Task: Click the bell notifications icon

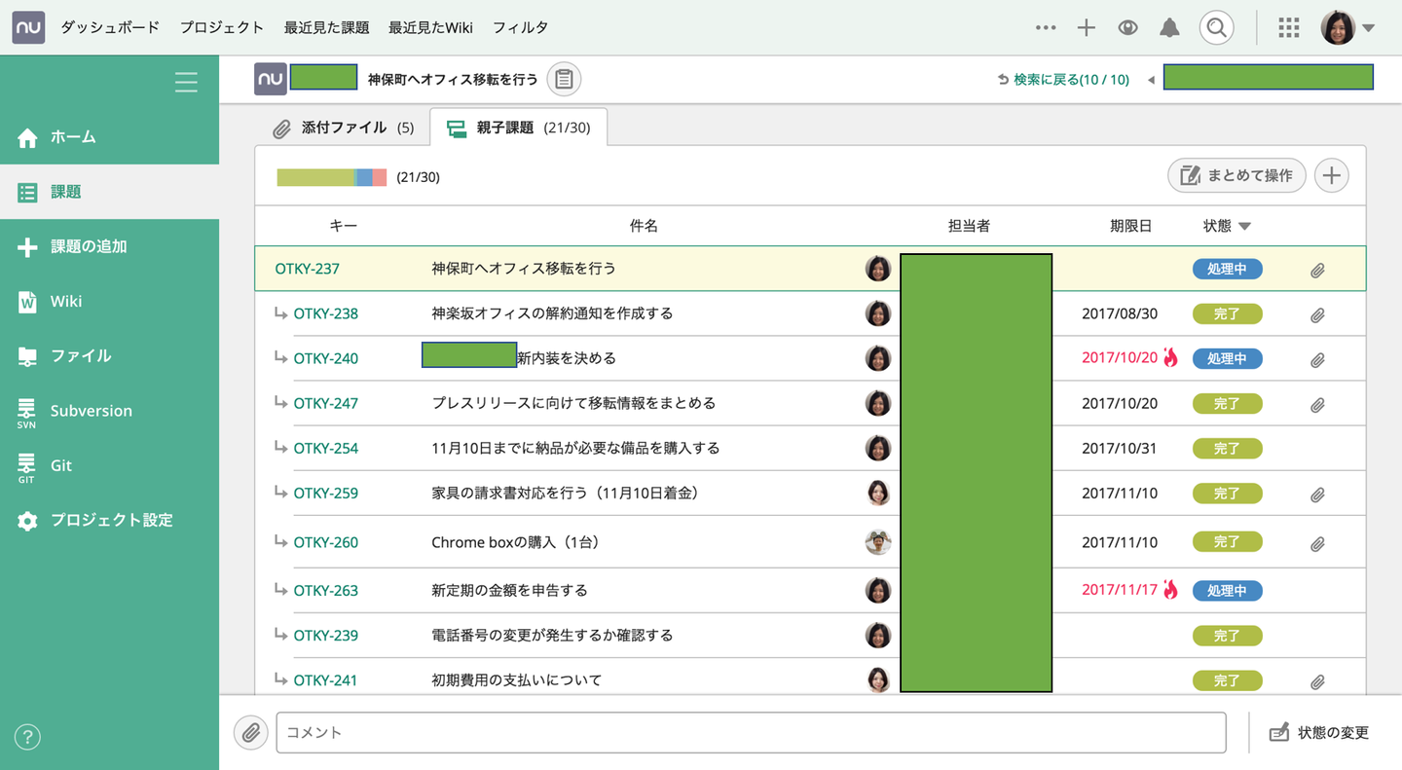Action: 1169,28
